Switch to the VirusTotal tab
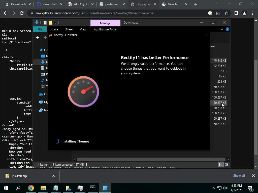Viewport: 258px width, 193px height. pos(49,4)
